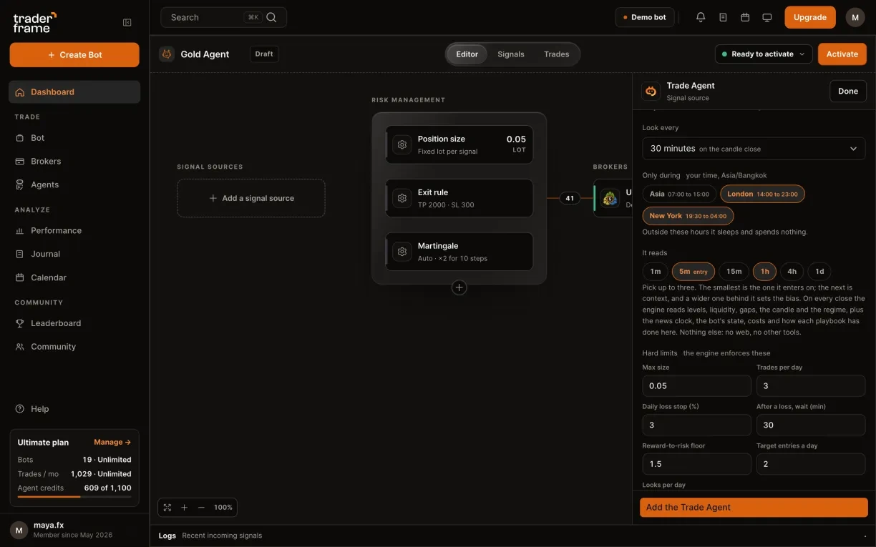Screen dimensions: 876x547
Task: Click the traderframe logo
Action: [x=34, y=22]
